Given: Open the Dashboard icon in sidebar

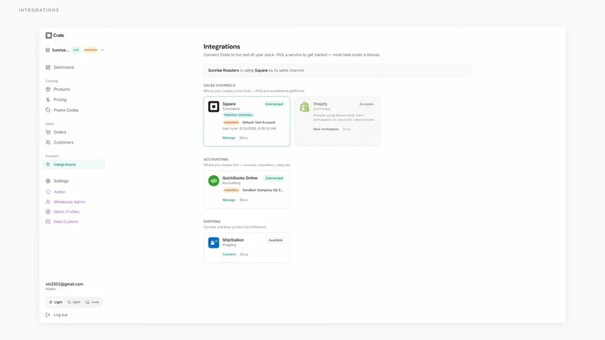Looking at the screenshot, I should (x=48, y=67).
